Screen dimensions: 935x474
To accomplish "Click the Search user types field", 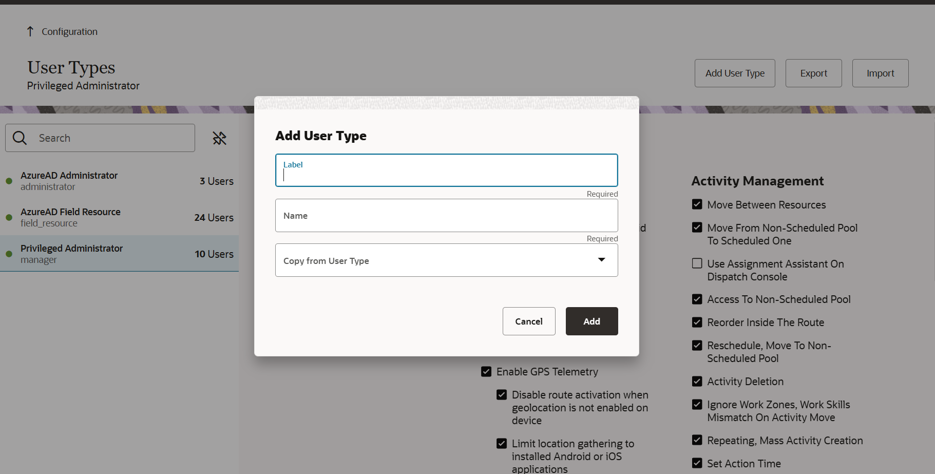I will [x=100, y=138].
